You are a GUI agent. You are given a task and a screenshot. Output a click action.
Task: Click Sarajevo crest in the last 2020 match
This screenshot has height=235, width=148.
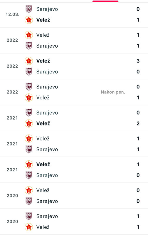(x=29, y=216)
